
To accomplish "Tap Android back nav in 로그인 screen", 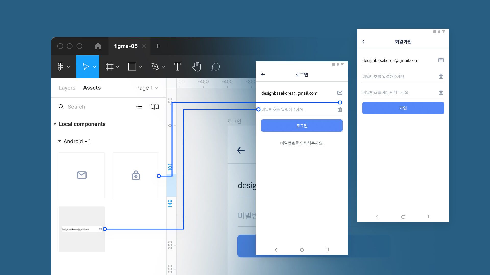I will pyautogui.click(x=276, y=250).
